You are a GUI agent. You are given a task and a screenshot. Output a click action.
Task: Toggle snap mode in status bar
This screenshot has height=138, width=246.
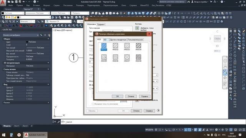(x=160, y=130)
